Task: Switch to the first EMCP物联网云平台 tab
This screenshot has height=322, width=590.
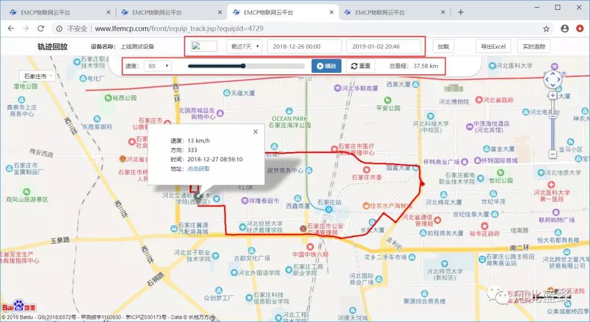Action: click(45, 13)
